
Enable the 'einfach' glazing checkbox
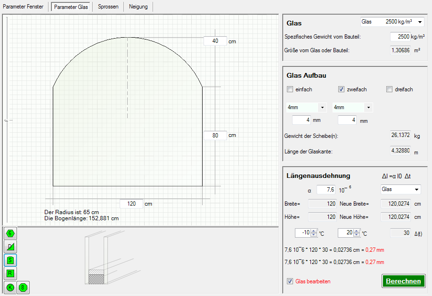pos(290,89)
